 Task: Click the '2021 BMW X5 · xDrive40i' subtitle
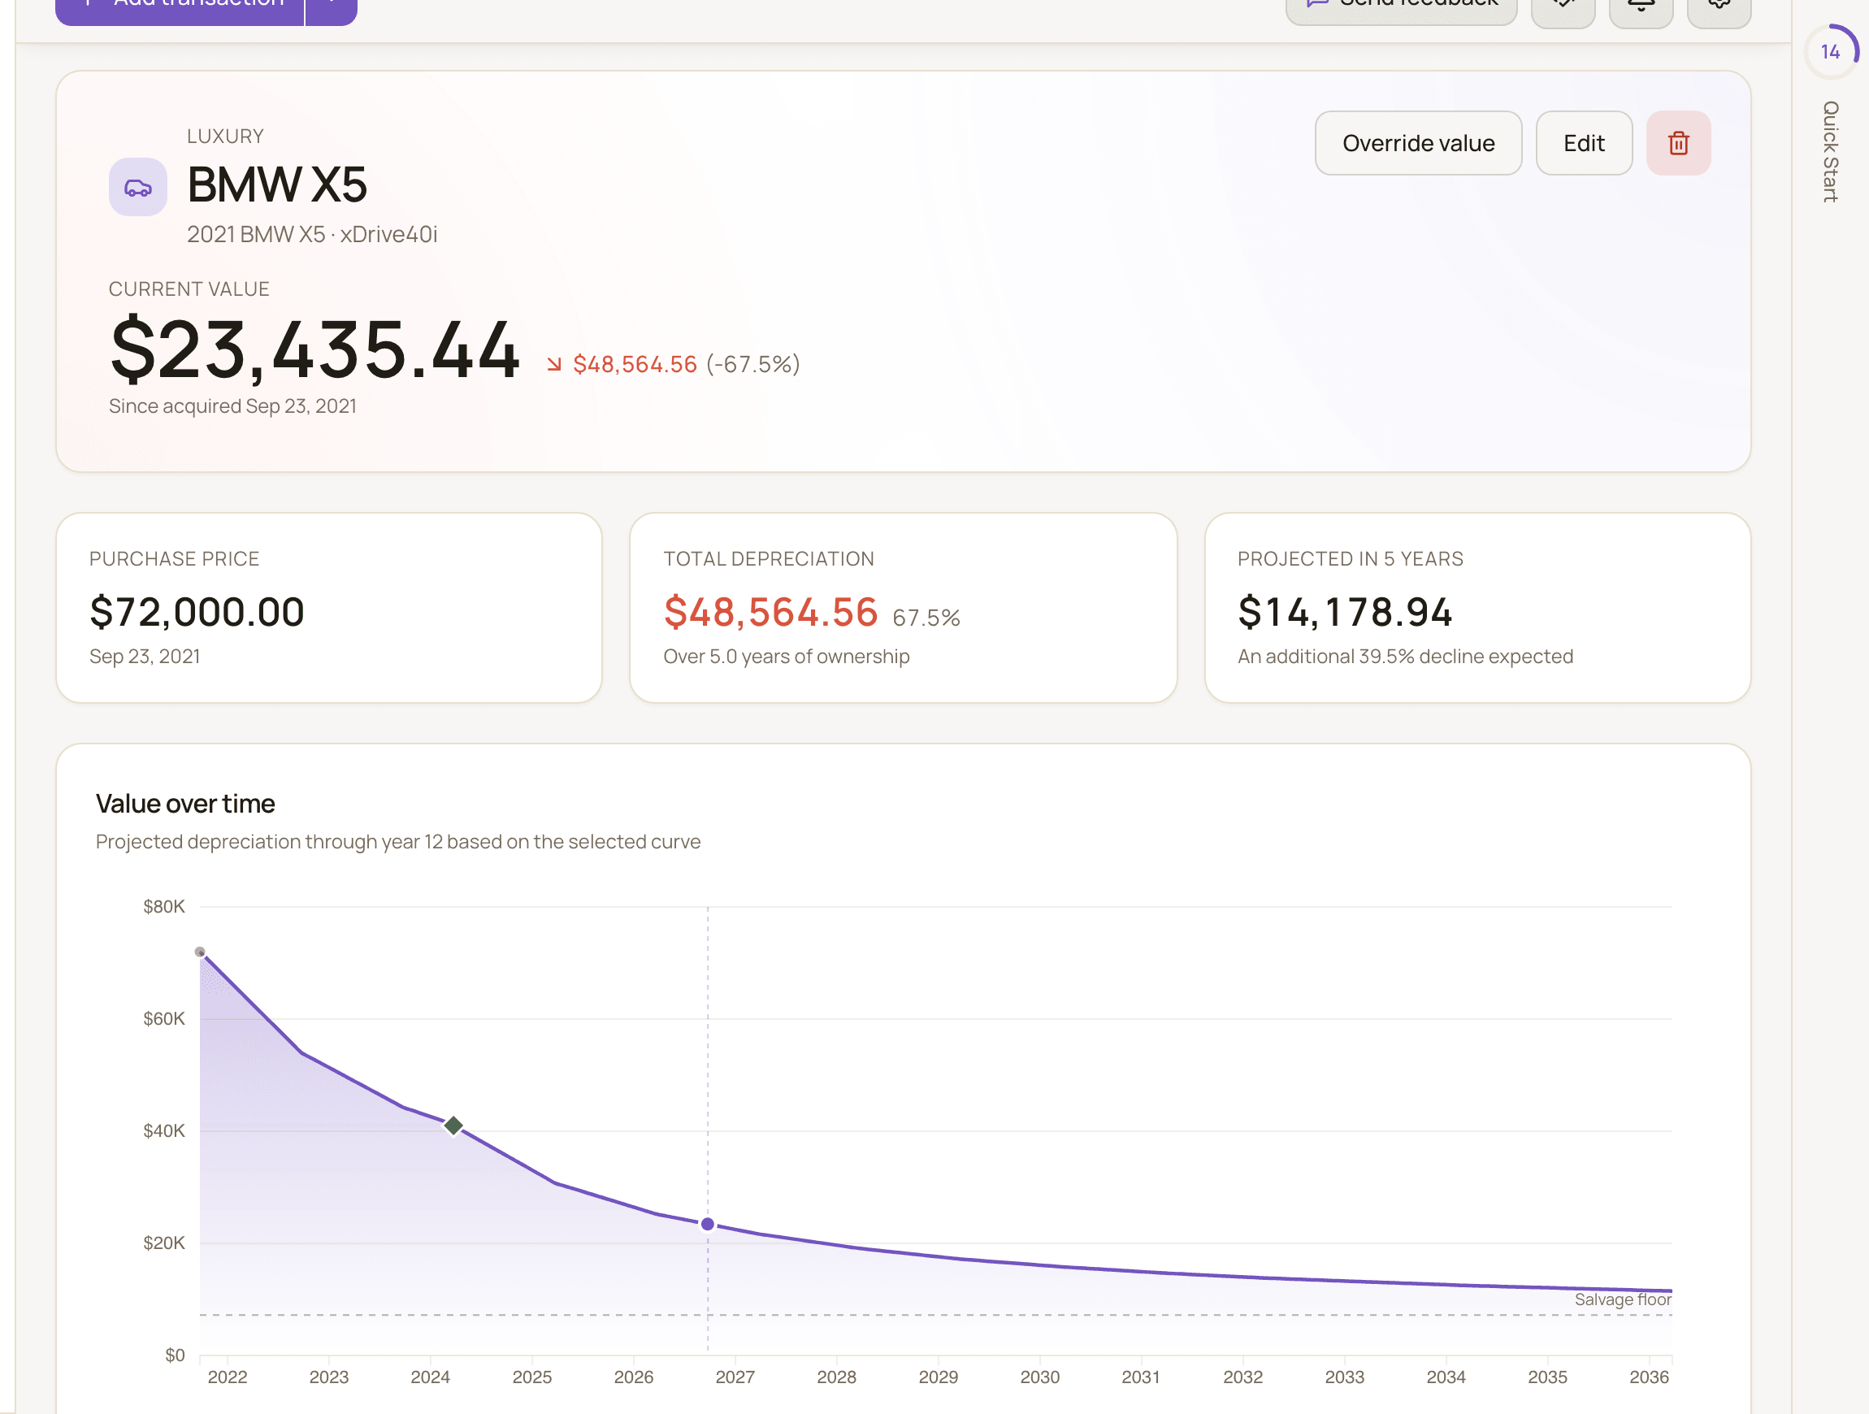(312, 234)
